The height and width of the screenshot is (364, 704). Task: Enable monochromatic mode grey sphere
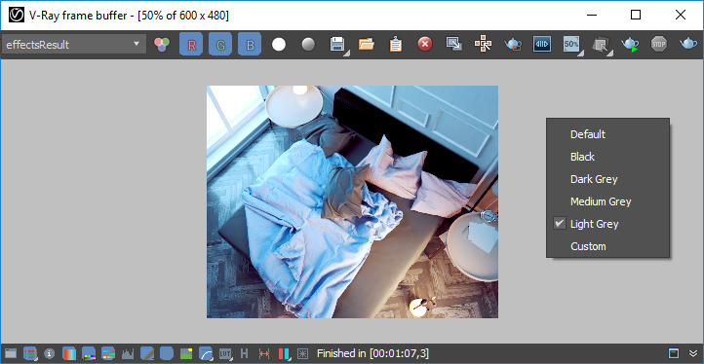[308, 45]
